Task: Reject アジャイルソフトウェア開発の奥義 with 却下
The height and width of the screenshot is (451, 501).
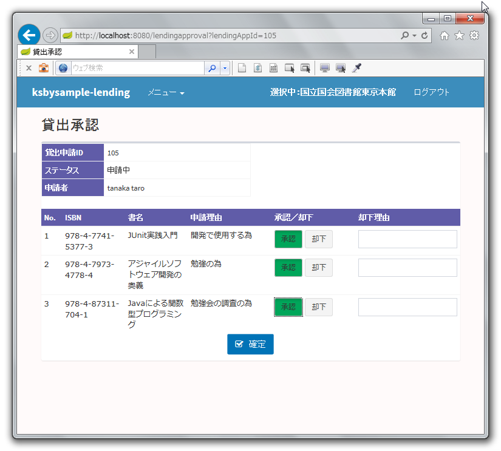Action: coord(319,267)
